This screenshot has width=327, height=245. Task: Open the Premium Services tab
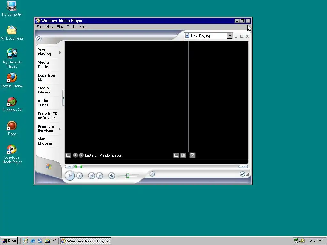coord(46,128)
